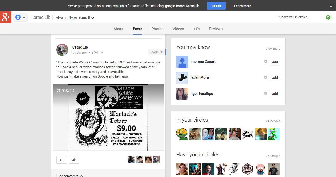Open the Chivalry and Sorcery avatar

point(248,134)
